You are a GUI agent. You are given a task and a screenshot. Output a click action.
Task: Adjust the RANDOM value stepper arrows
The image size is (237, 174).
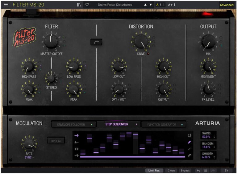(214, 147)
